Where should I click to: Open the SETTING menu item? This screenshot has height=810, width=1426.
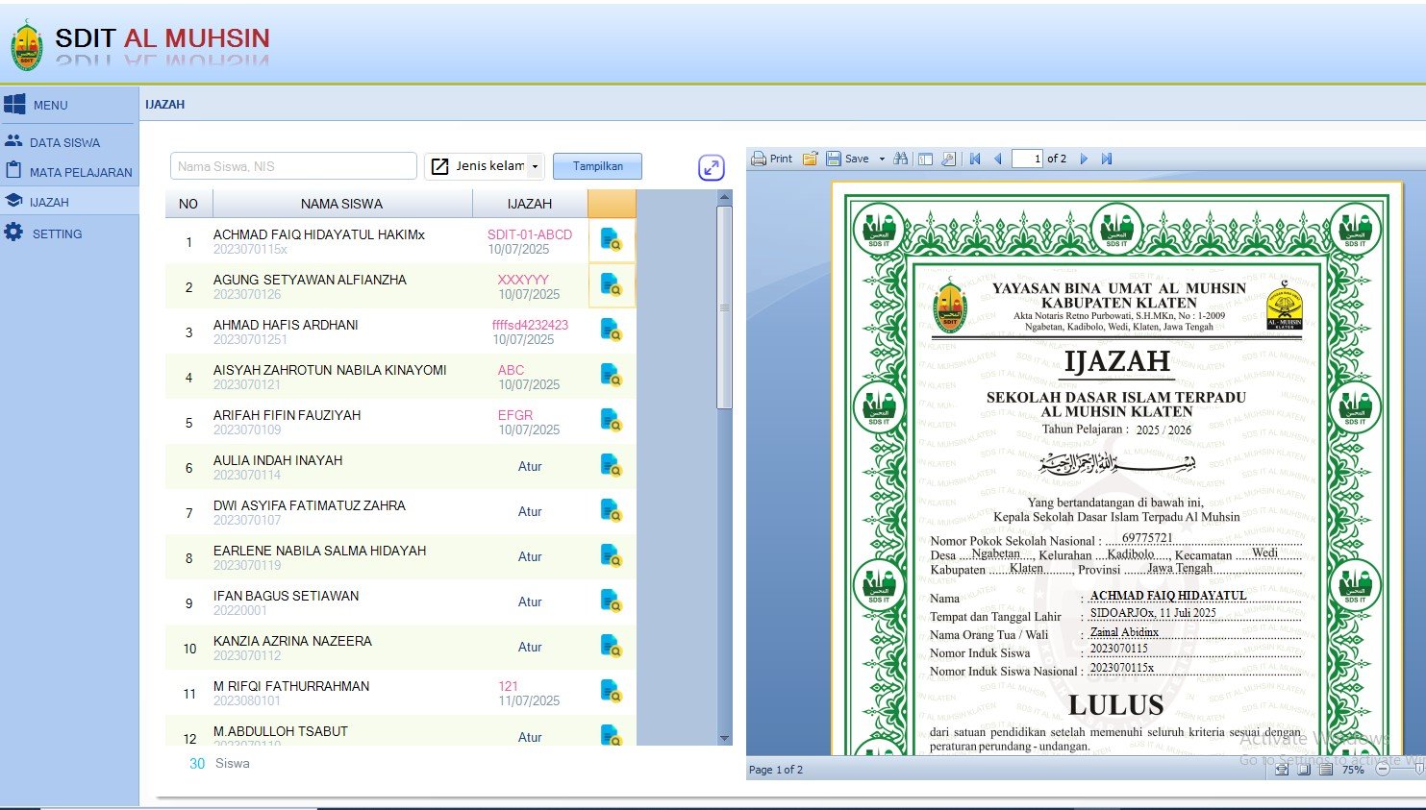pyautogui.click(x=57, y=233)
